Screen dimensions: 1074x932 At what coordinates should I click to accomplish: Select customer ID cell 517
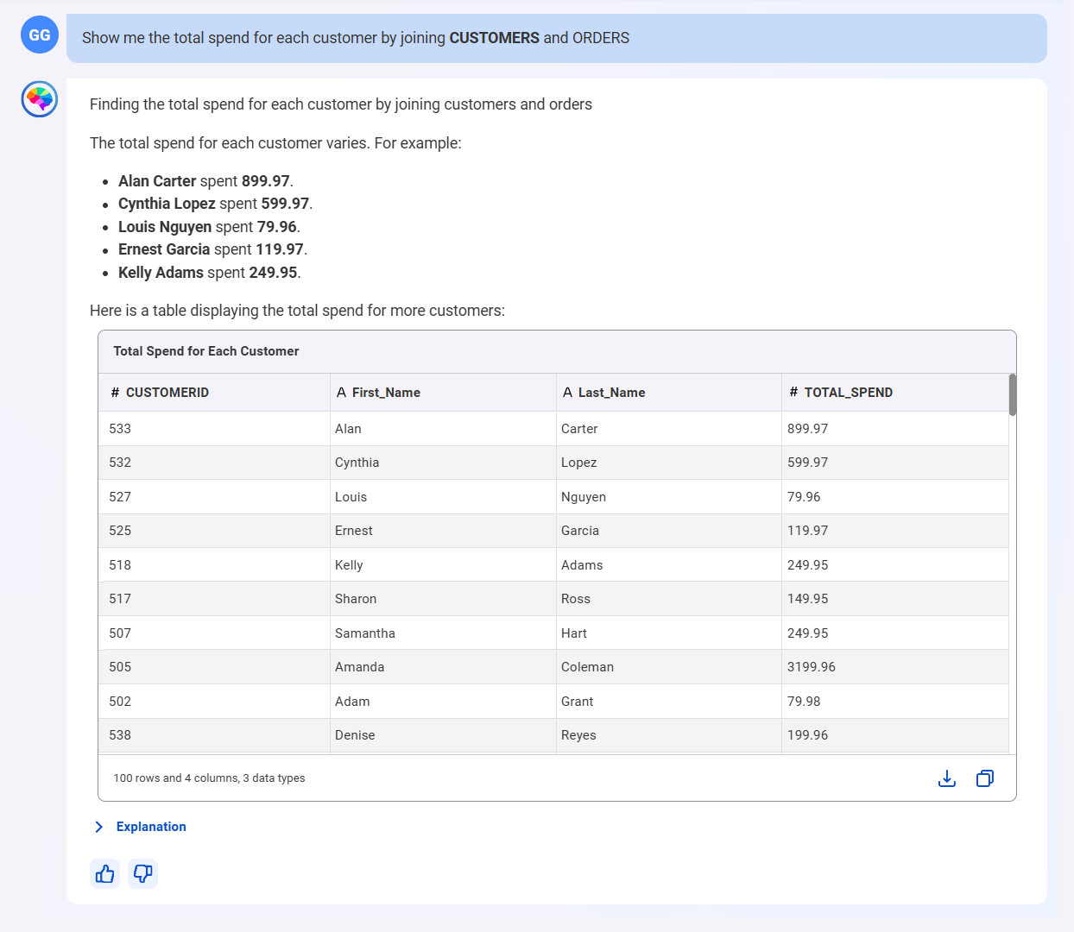tap(214, 599)
